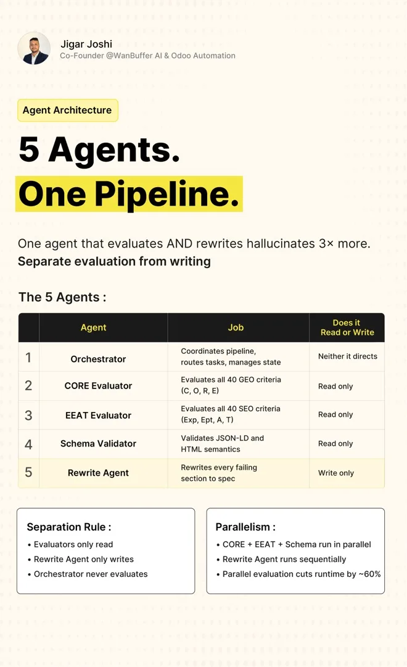Click the Does it Read or Write header
The height and width of the screenshot is (667, 407).
(347, 327)
